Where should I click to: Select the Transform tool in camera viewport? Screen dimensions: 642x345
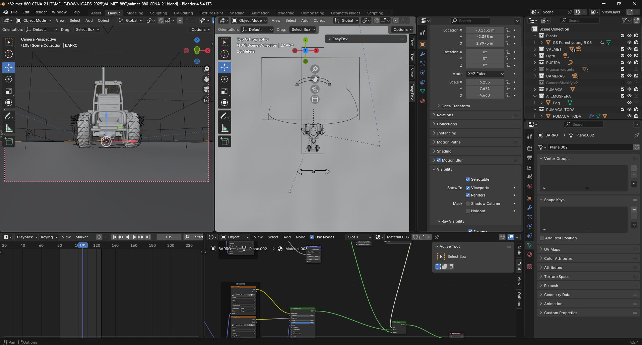point(9,103)
